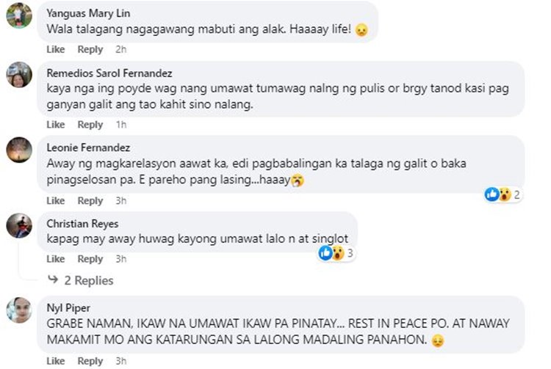
Task: Open Leonie Fernandez's avatar
Action: (x=19, y=150)
